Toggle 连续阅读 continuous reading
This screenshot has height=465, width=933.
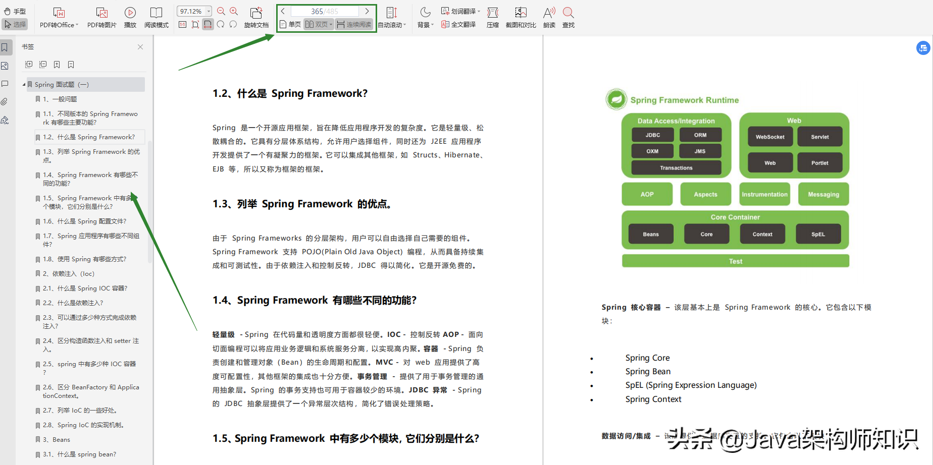pos(354,24)
